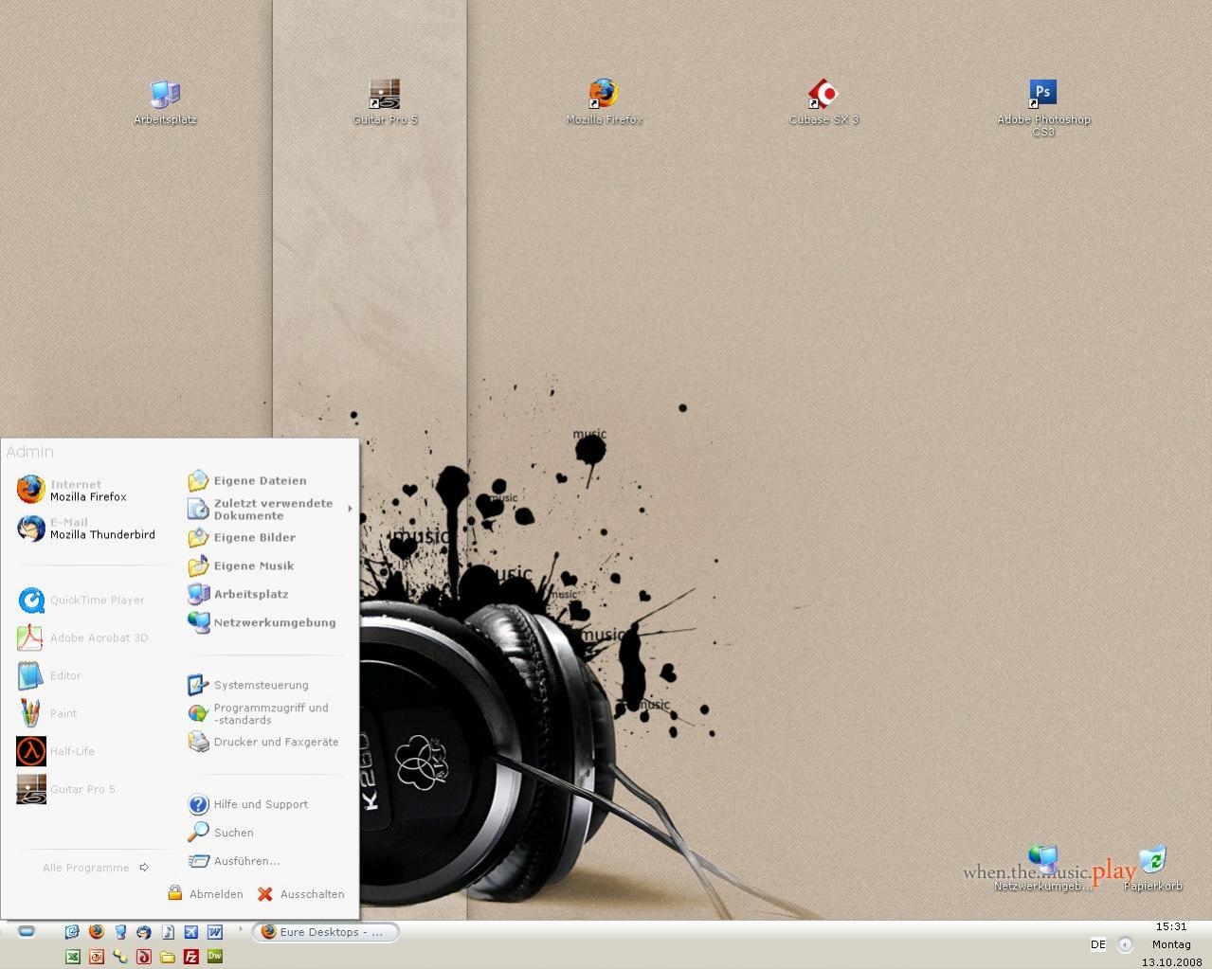The image size is (1212, 969).
Task: Click the start button on the taskbar
Action: [27, 931]
